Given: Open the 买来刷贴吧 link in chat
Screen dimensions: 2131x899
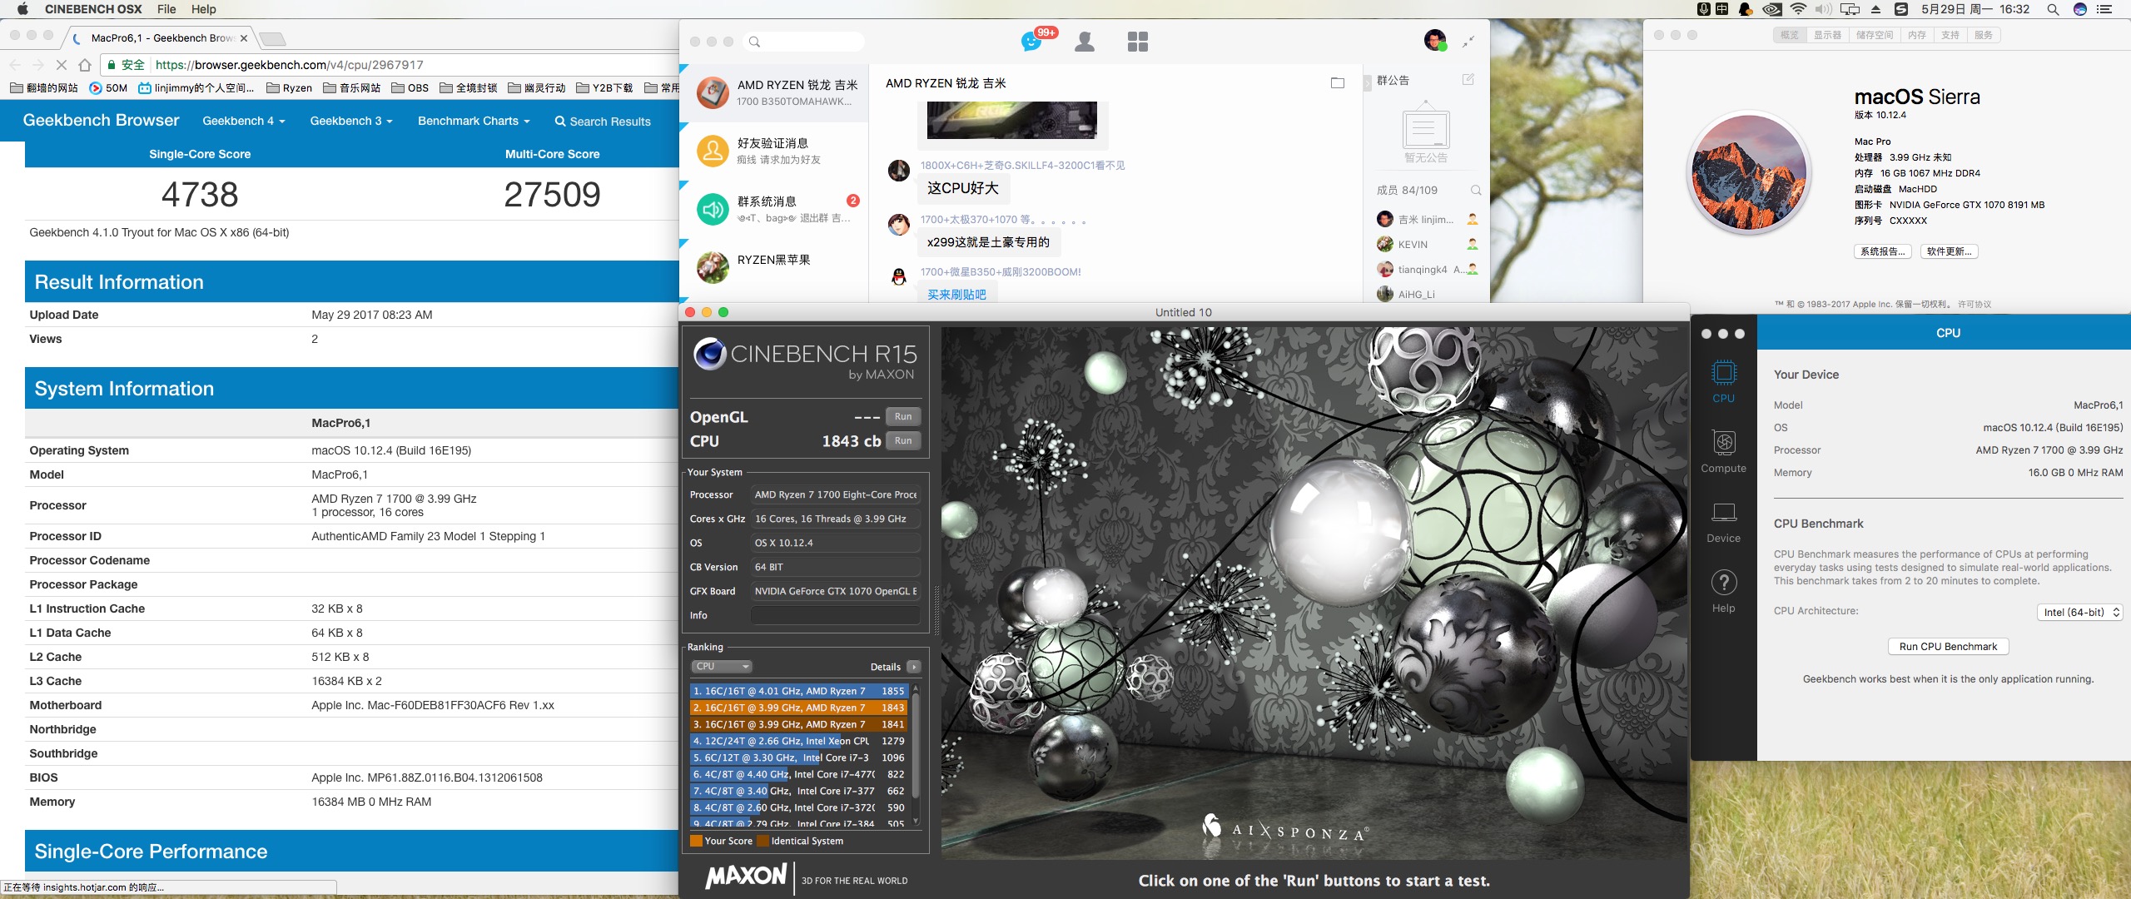Looking at the screenshot, I should point(956,295).
